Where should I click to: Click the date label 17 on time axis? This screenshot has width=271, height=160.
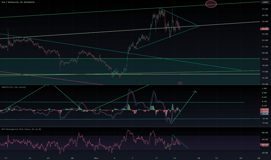(6, 158)
